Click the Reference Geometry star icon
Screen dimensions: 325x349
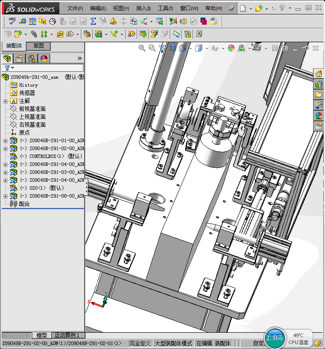[114, 34]
